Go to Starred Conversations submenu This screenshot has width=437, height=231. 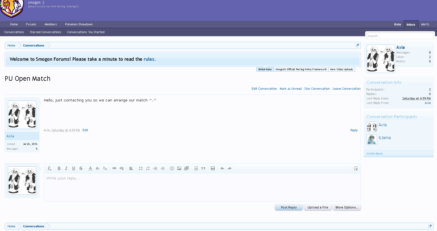45,32
